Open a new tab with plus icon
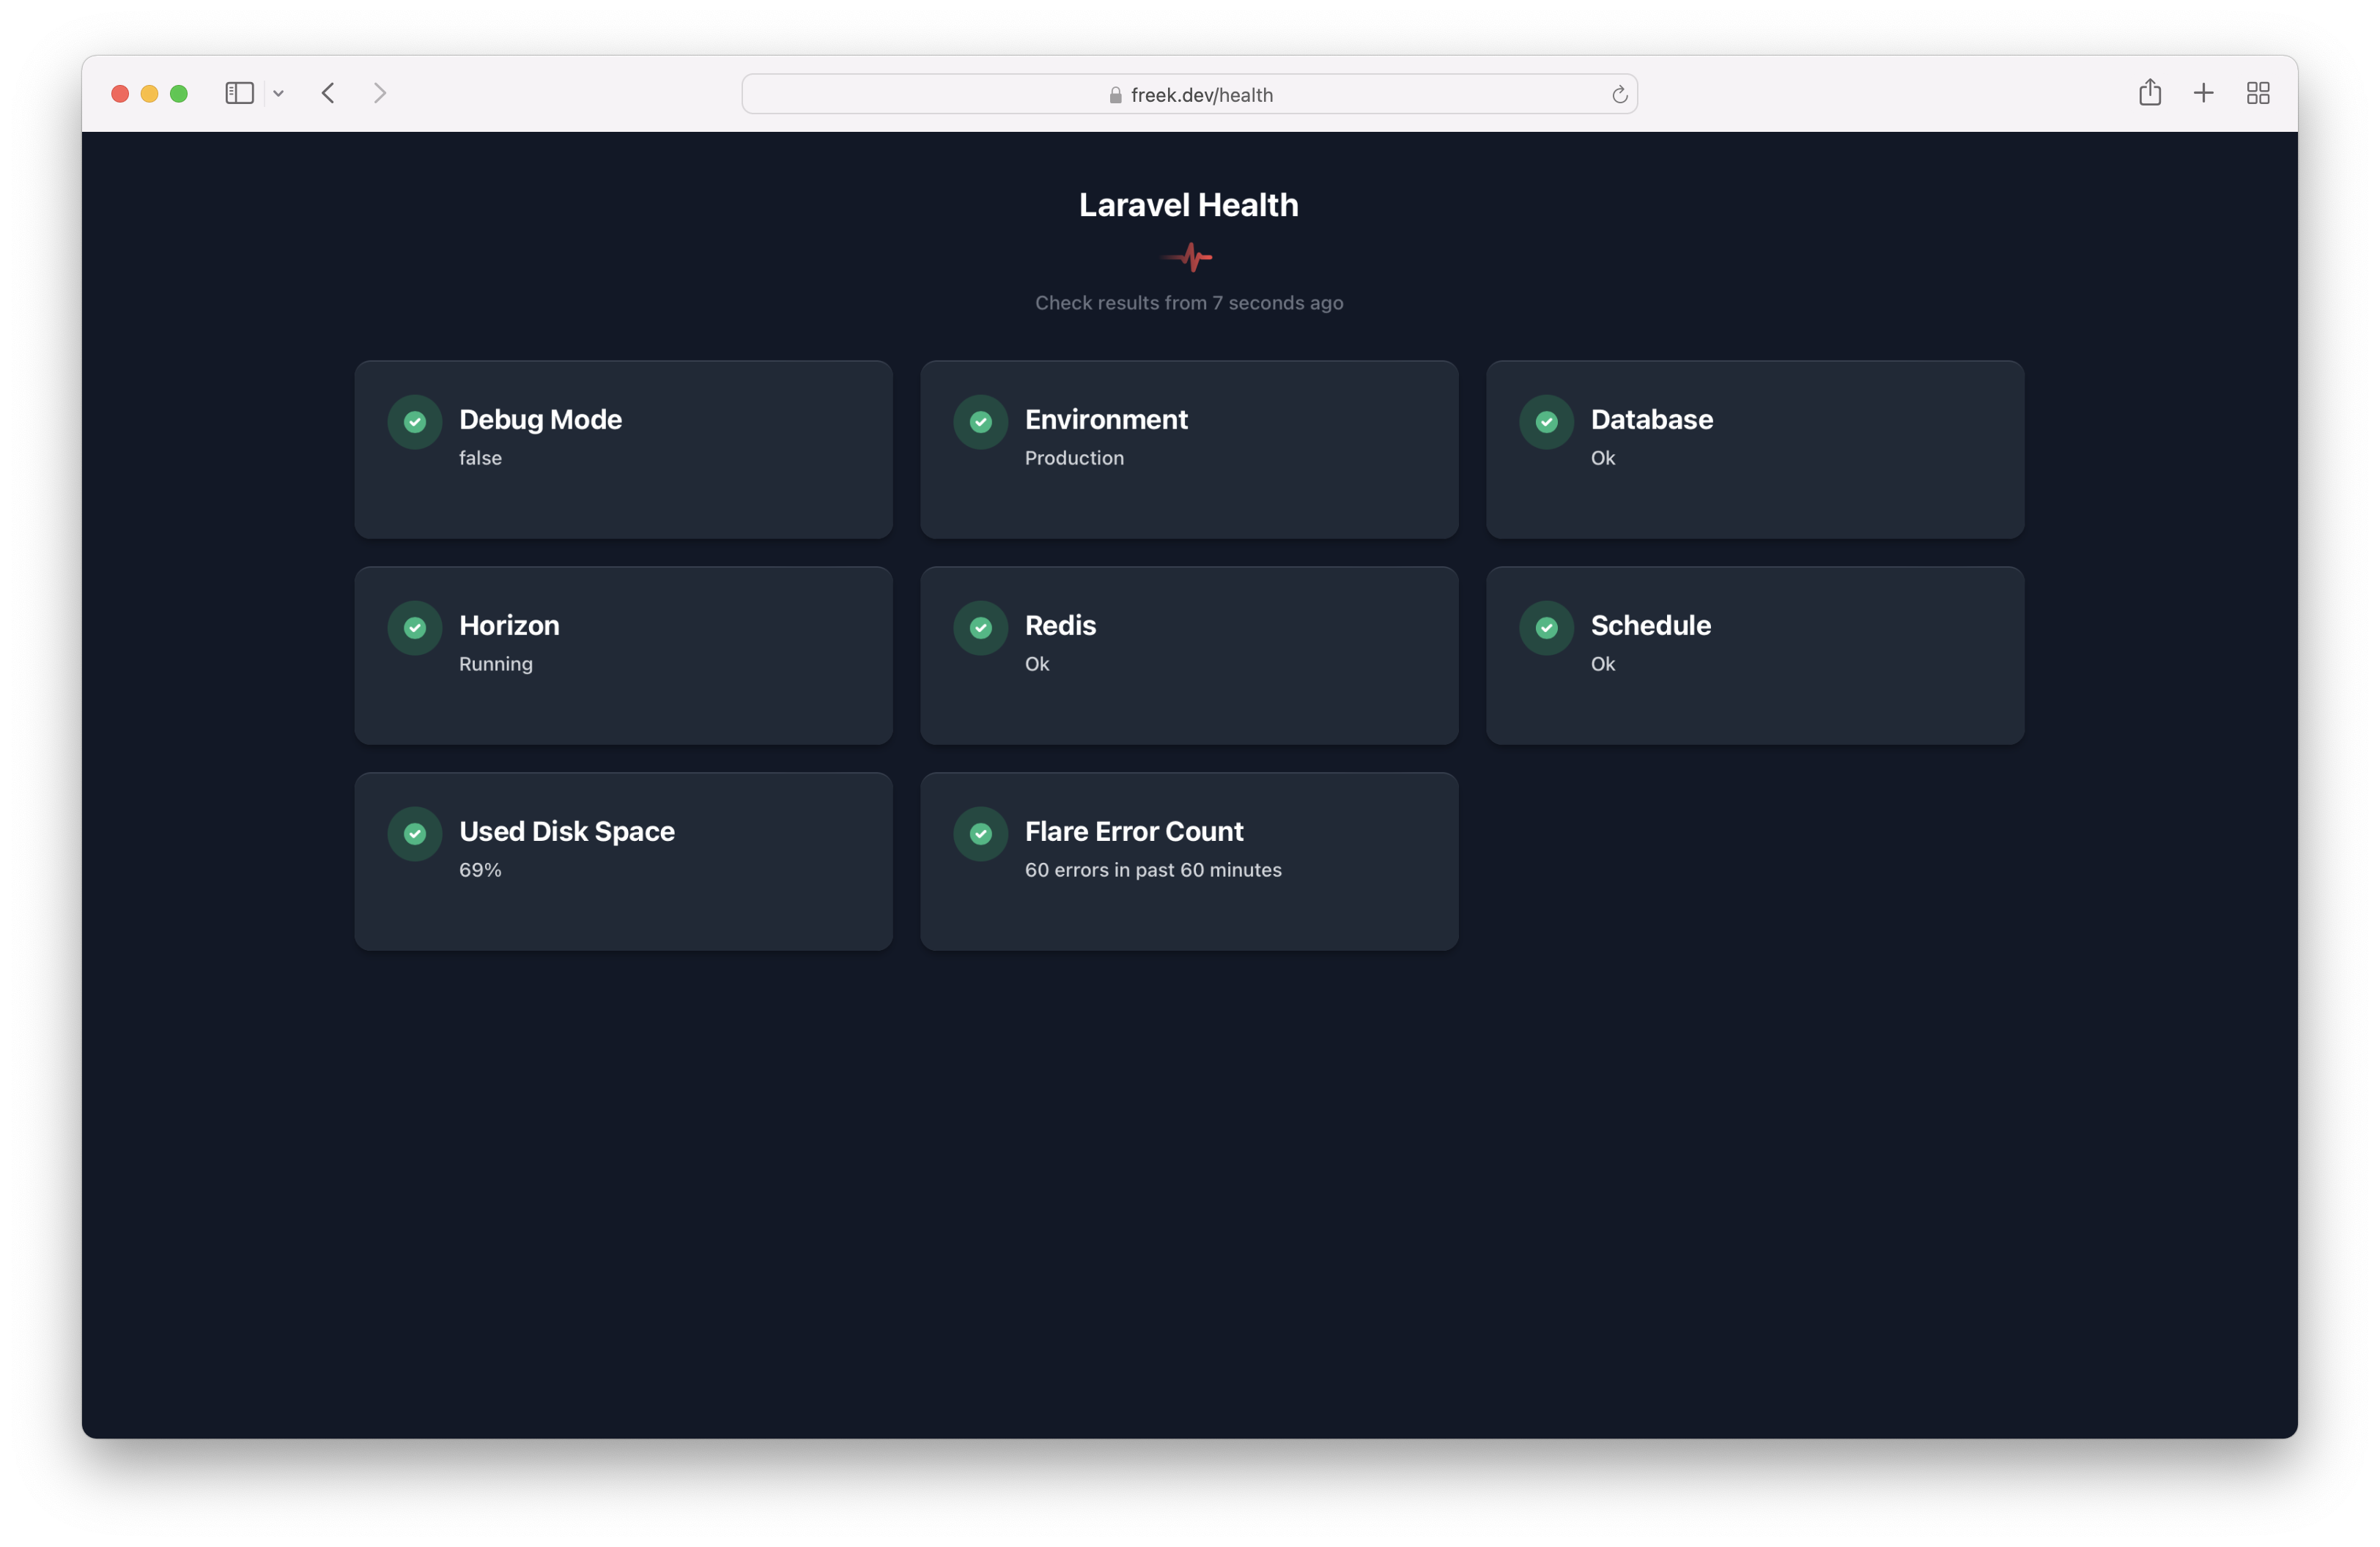Image resolution: width=2380 pixels, height=1547 pixels. [x=2203, y=93]
